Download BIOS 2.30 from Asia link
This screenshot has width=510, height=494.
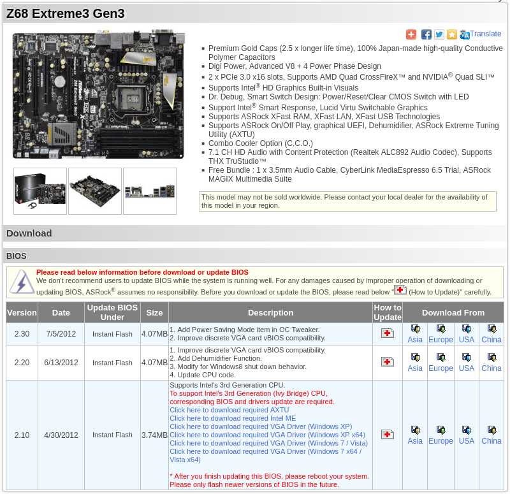415,340
